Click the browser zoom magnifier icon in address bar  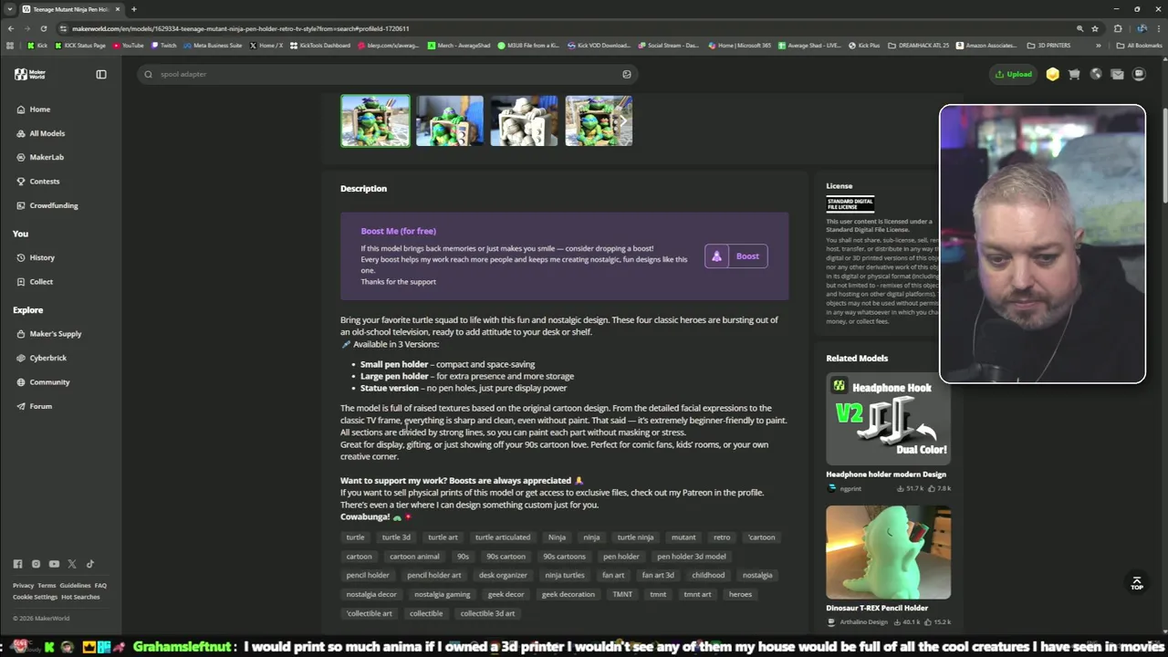1079,28
